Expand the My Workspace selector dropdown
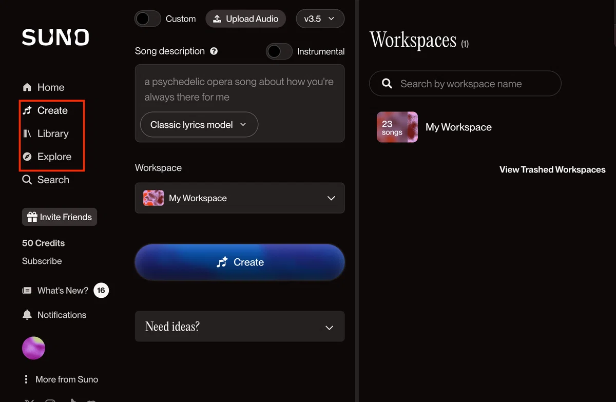The height and width of the screenshot is (402, 616). pos(240,198)
